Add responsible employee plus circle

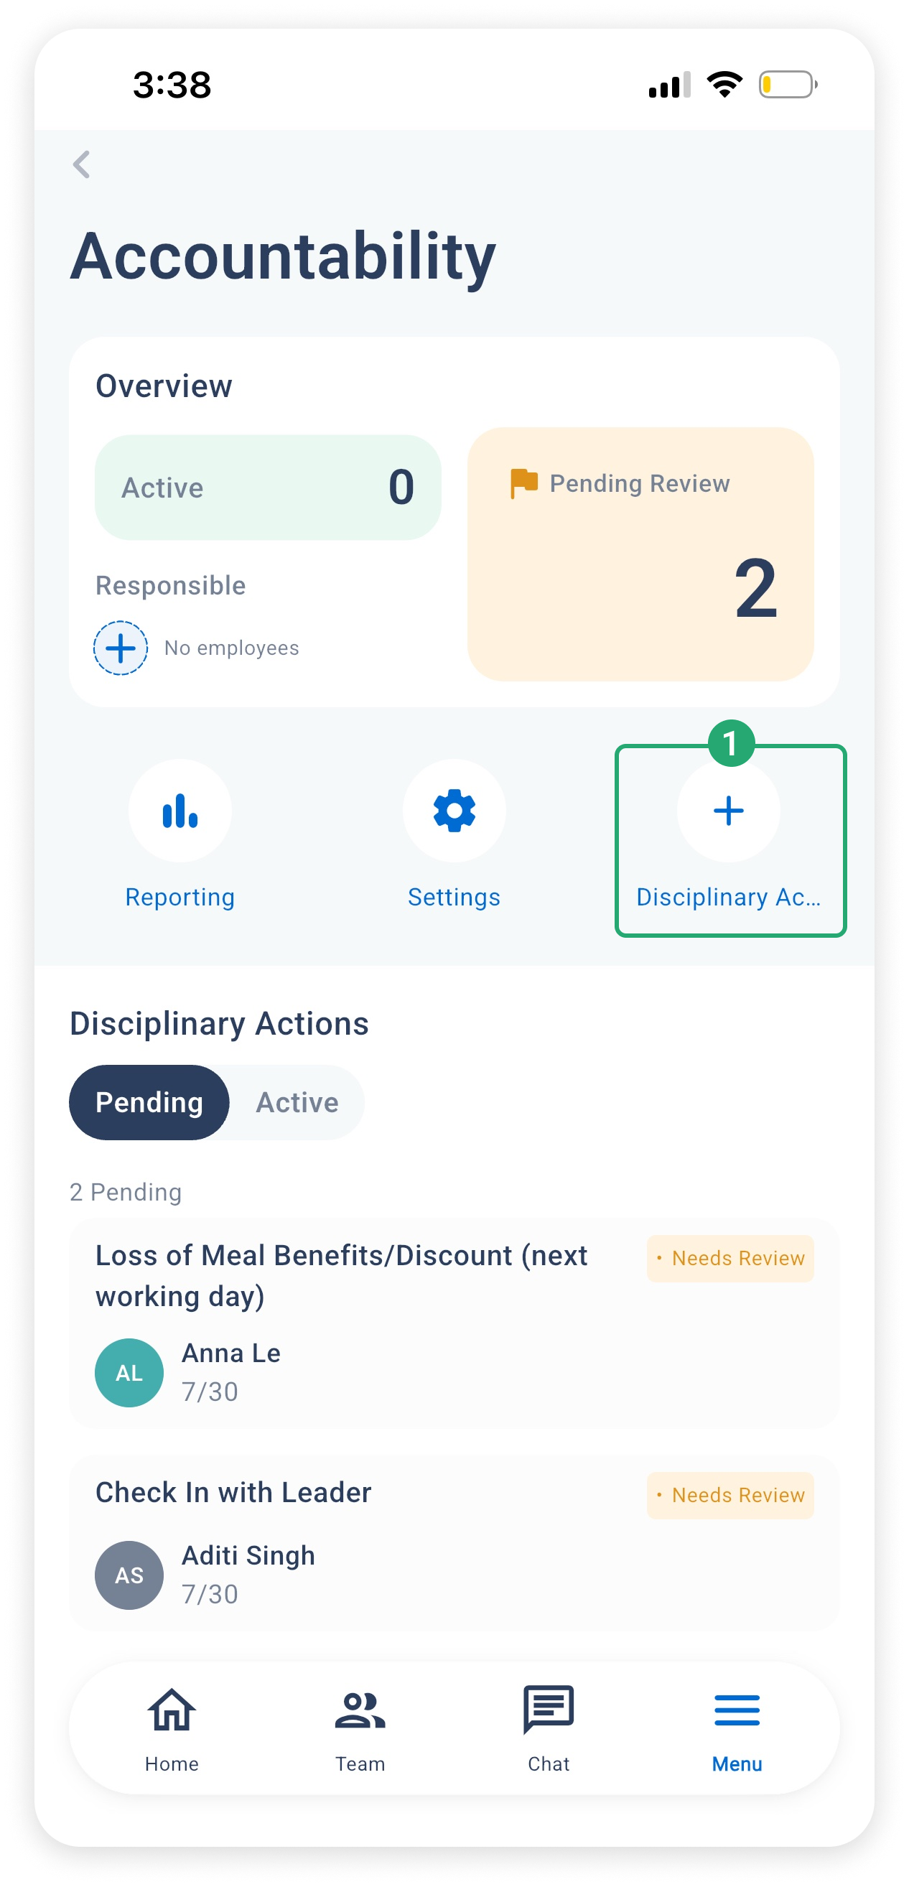(x=120, y=648)
